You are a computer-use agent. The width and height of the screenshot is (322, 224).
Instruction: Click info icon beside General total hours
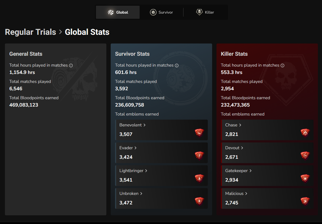click(x=71, y=66)
